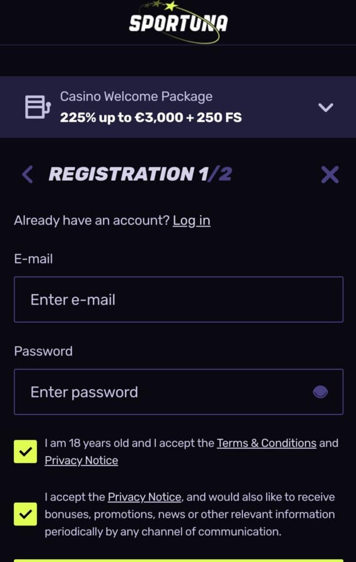Click the Sportuna logo
The width and height of the screenshot is (356, 562).
coord(178,22)
